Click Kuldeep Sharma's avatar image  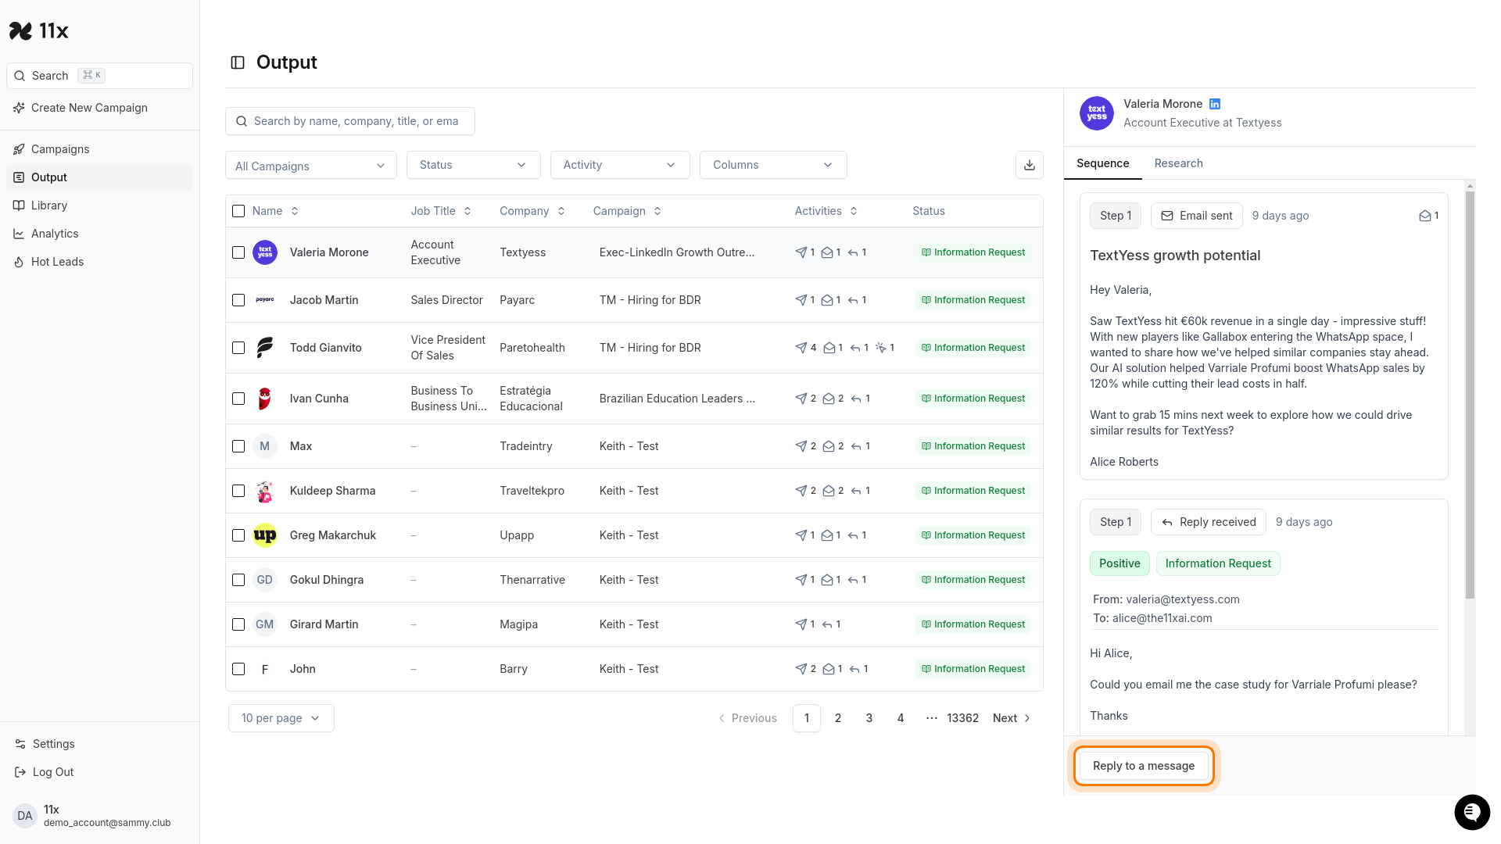pos(265,491)
